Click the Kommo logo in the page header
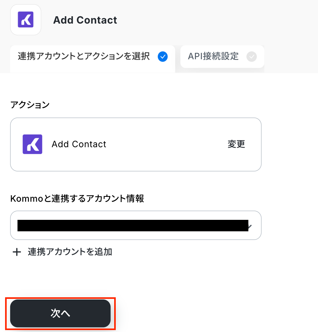Image resolution: width=318 pixels, height=332 pixels. tap(26, 20)
